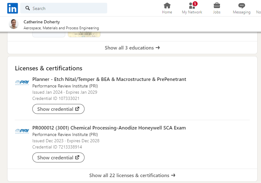Click Issued Jan 2024 Expires Jan 2029 text
This screenshot has width=261, height=183.
pyautogui.click(x=65, y=92)
